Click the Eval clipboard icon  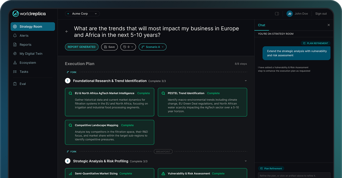pyautogui.click(x=15, y=84)
